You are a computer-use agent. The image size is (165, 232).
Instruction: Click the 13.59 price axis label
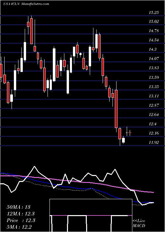(154, 77)
